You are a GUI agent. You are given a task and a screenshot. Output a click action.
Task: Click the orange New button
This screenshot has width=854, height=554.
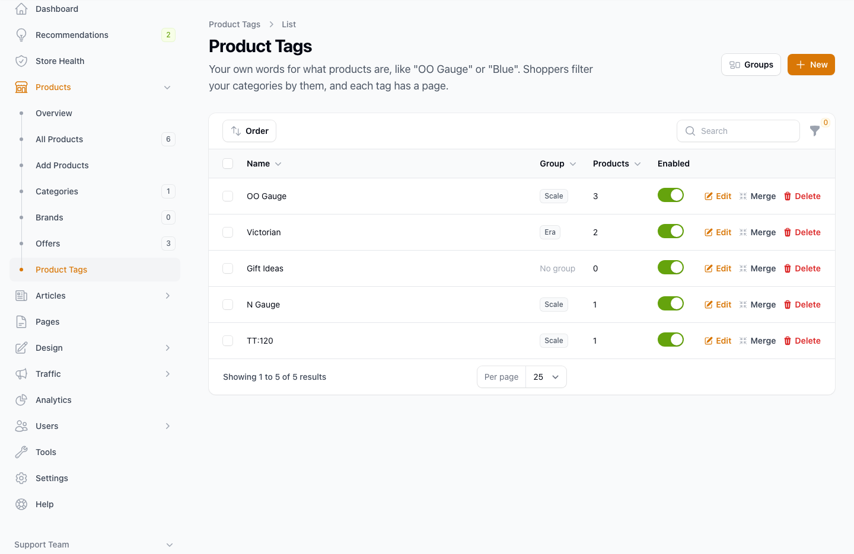coord(811,65)
